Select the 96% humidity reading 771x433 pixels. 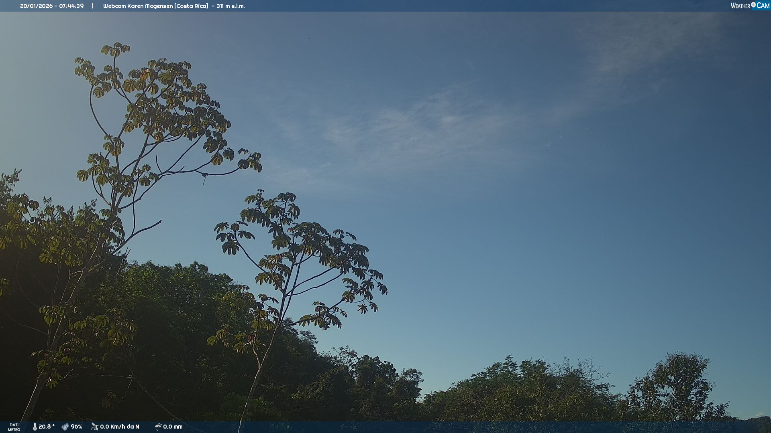(x=76, y=427)
